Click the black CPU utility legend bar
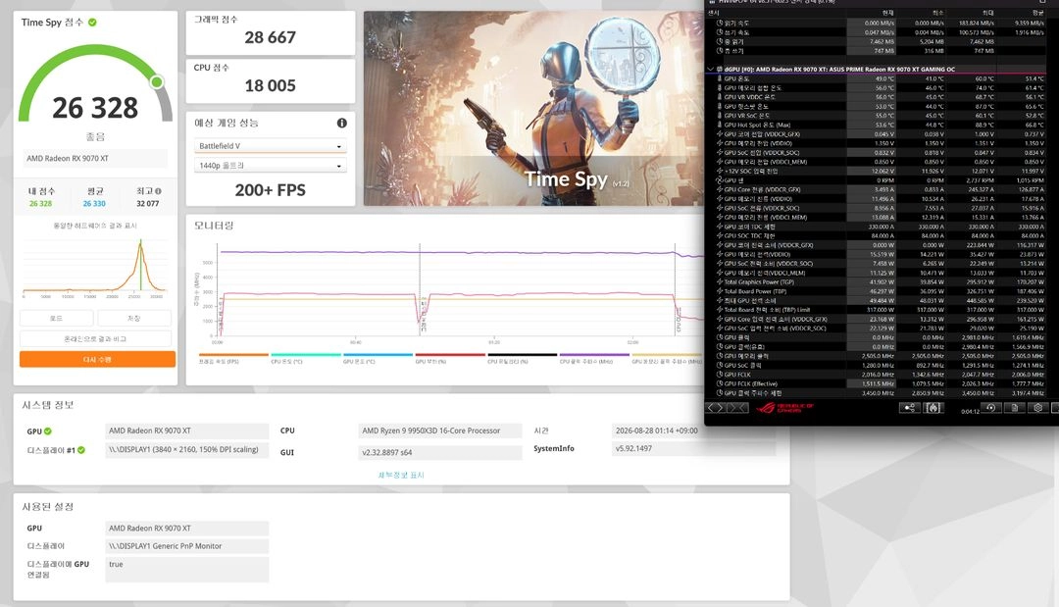The width and height of the screenshot is (1059, 607). (522, 354)
